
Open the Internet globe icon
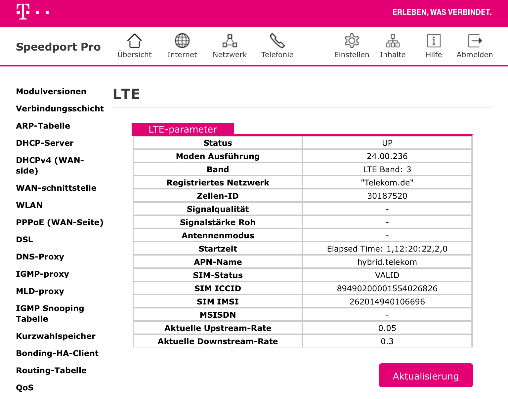pyautogui.click(x=182, y=41)
